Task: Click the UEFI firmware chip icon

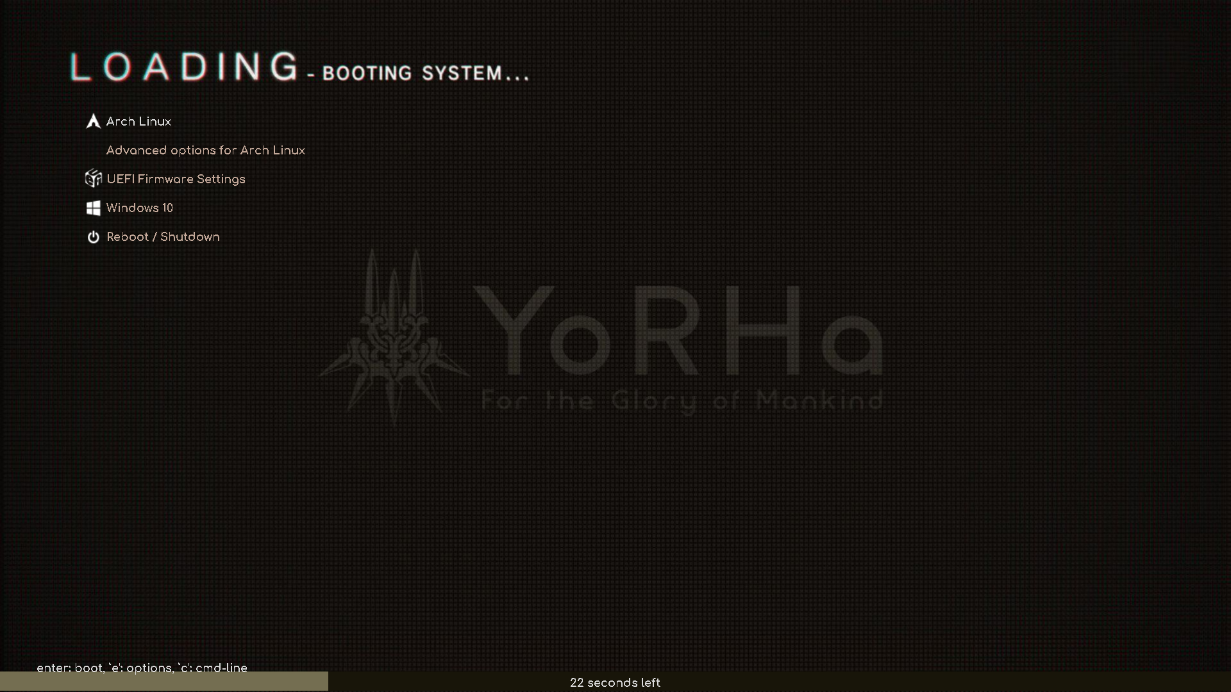Action: (93, 179)
